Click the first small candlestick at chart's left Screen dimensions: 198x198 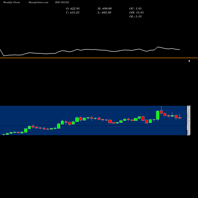click(x=4, y=135)
